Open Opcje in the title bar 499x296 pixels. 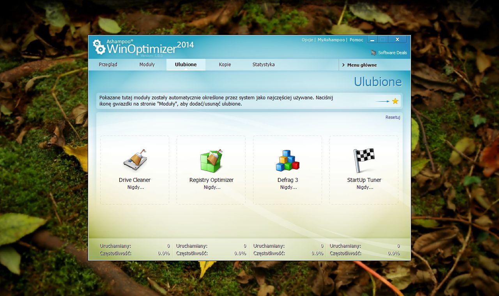click(307, 40)
